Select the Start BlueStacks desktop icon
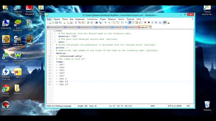Viewport: 216px width, 121px height. tap(18, 26)
